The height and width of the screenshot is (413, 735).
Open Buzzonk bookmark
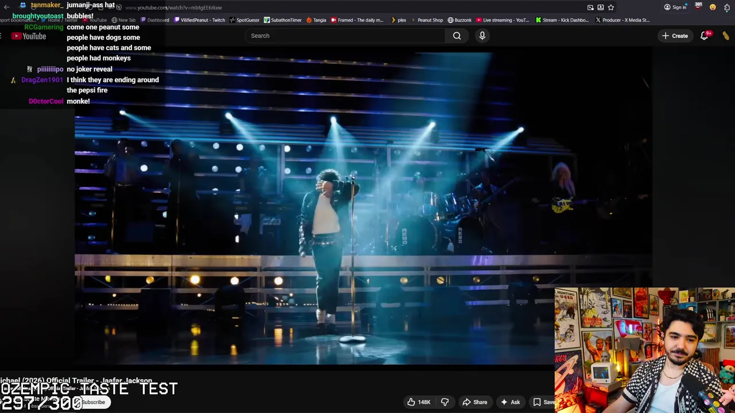[x=459, y=20]
